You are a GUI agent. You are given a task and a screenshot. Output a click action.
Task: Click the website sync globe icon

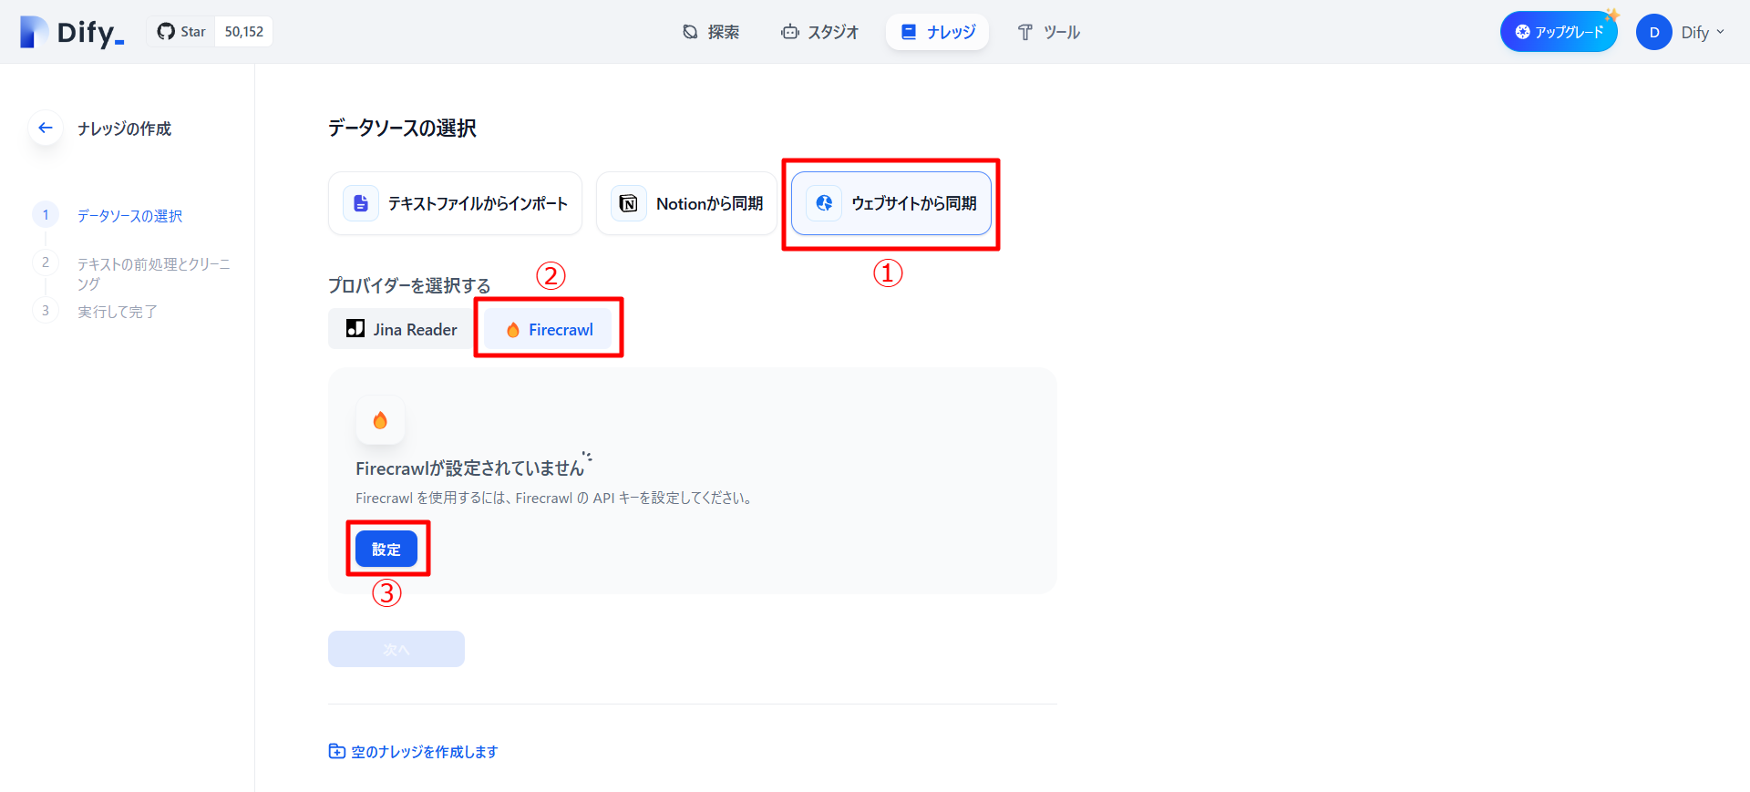(824, 203)
